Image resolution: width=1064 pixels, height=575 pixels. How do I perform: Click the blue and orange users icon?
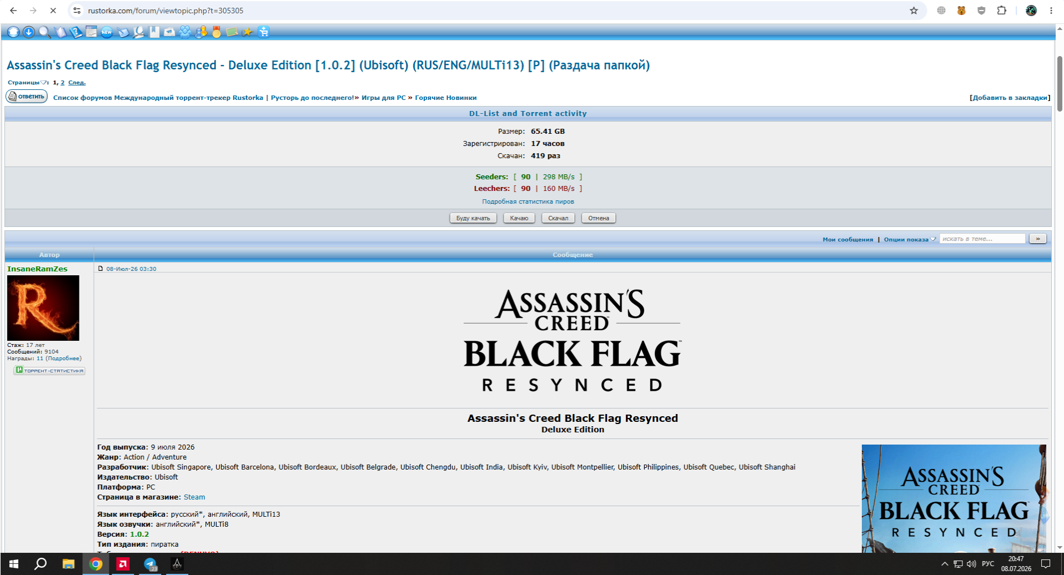pyautogui.click(x=200, y=32)
